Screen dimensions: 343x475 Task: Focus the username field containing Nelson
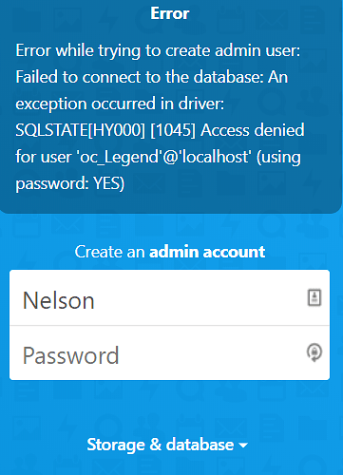[169, 297]
